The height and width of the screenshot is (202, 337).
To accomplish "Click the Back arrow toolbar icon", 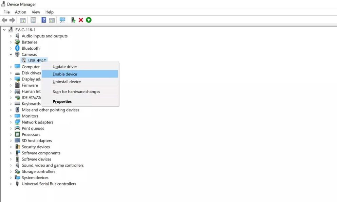I will pos(4,20).
